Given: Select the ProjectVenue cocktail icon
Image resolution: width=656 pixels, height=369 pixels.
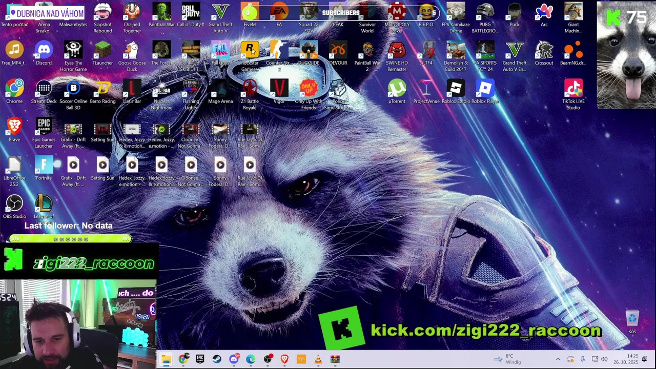Looking at the screenshot, I should pos(426,92).
